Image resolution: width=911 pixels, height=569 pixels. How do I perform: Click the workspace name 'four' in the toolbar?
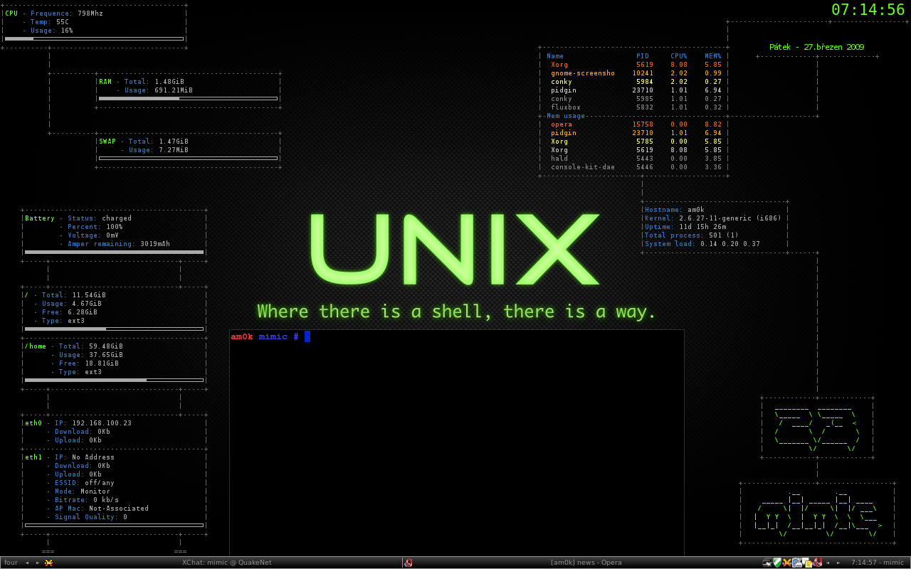point(11,563)
